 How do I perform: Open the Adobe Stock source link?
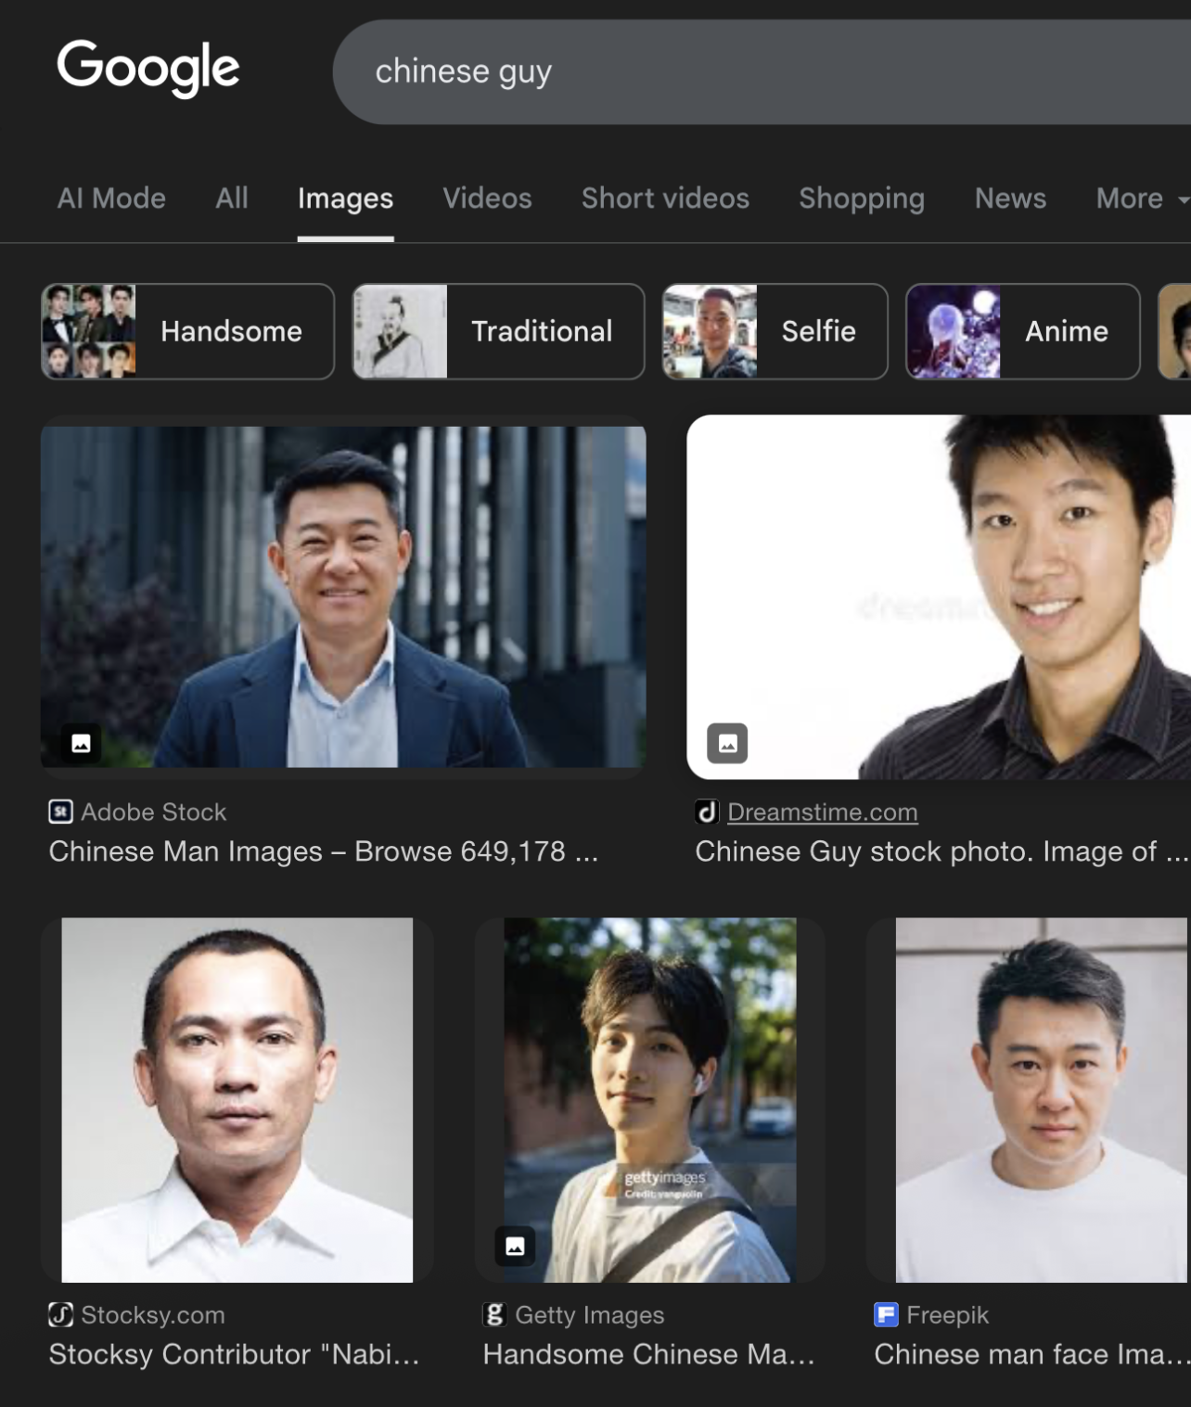coord(154,812)
